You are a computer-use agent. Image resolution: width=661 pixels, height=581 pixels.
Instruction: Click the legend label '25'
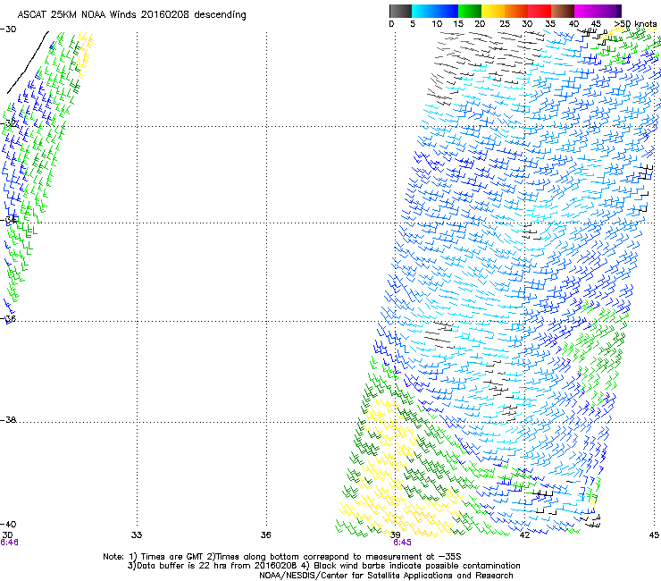point(505,24)
